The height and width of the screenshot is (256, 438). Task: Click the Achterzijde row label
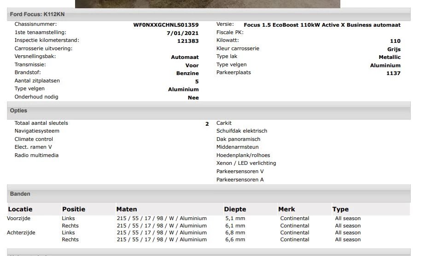tap(21, 233)
